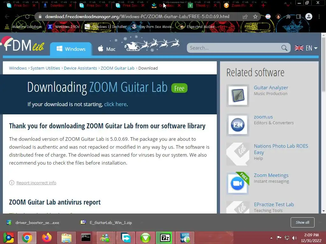This screenshot has height=244, width=326.
Task: Expand the EN language dropdown
Action: coord(306,48)
